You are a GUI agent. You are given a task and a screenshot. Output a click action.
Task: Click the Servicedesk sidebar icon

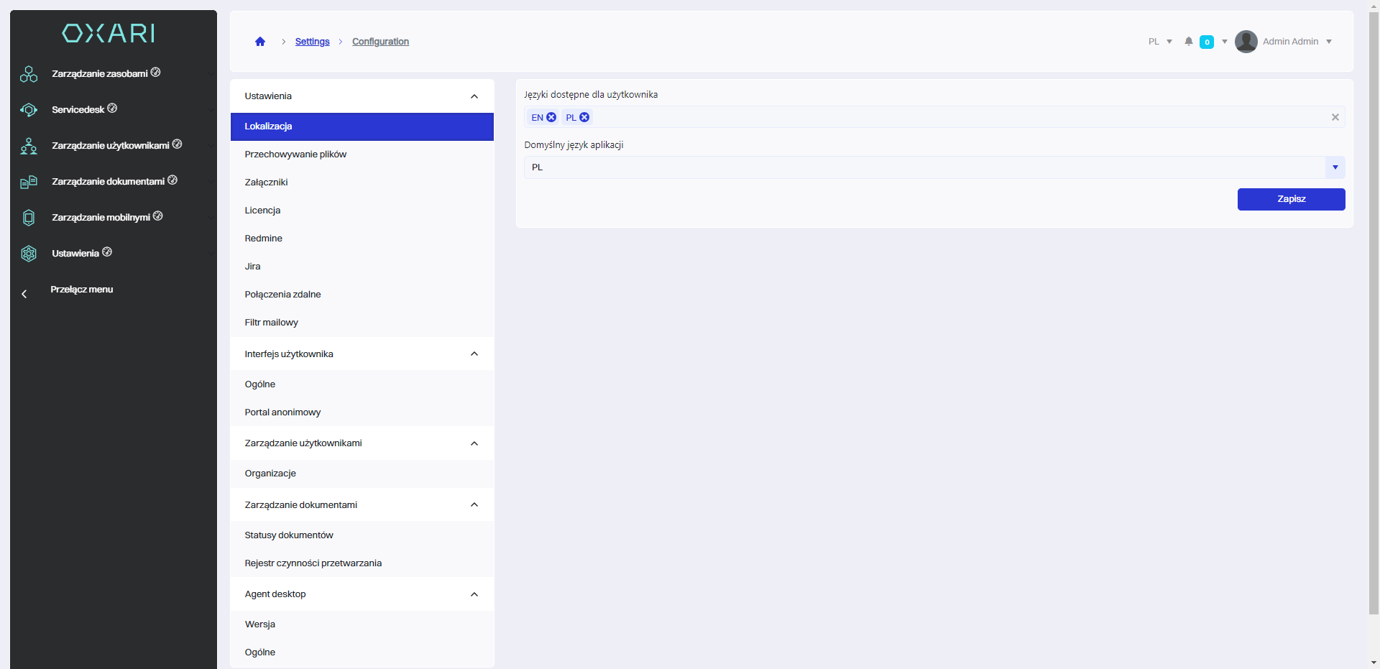tap(29, 110)
